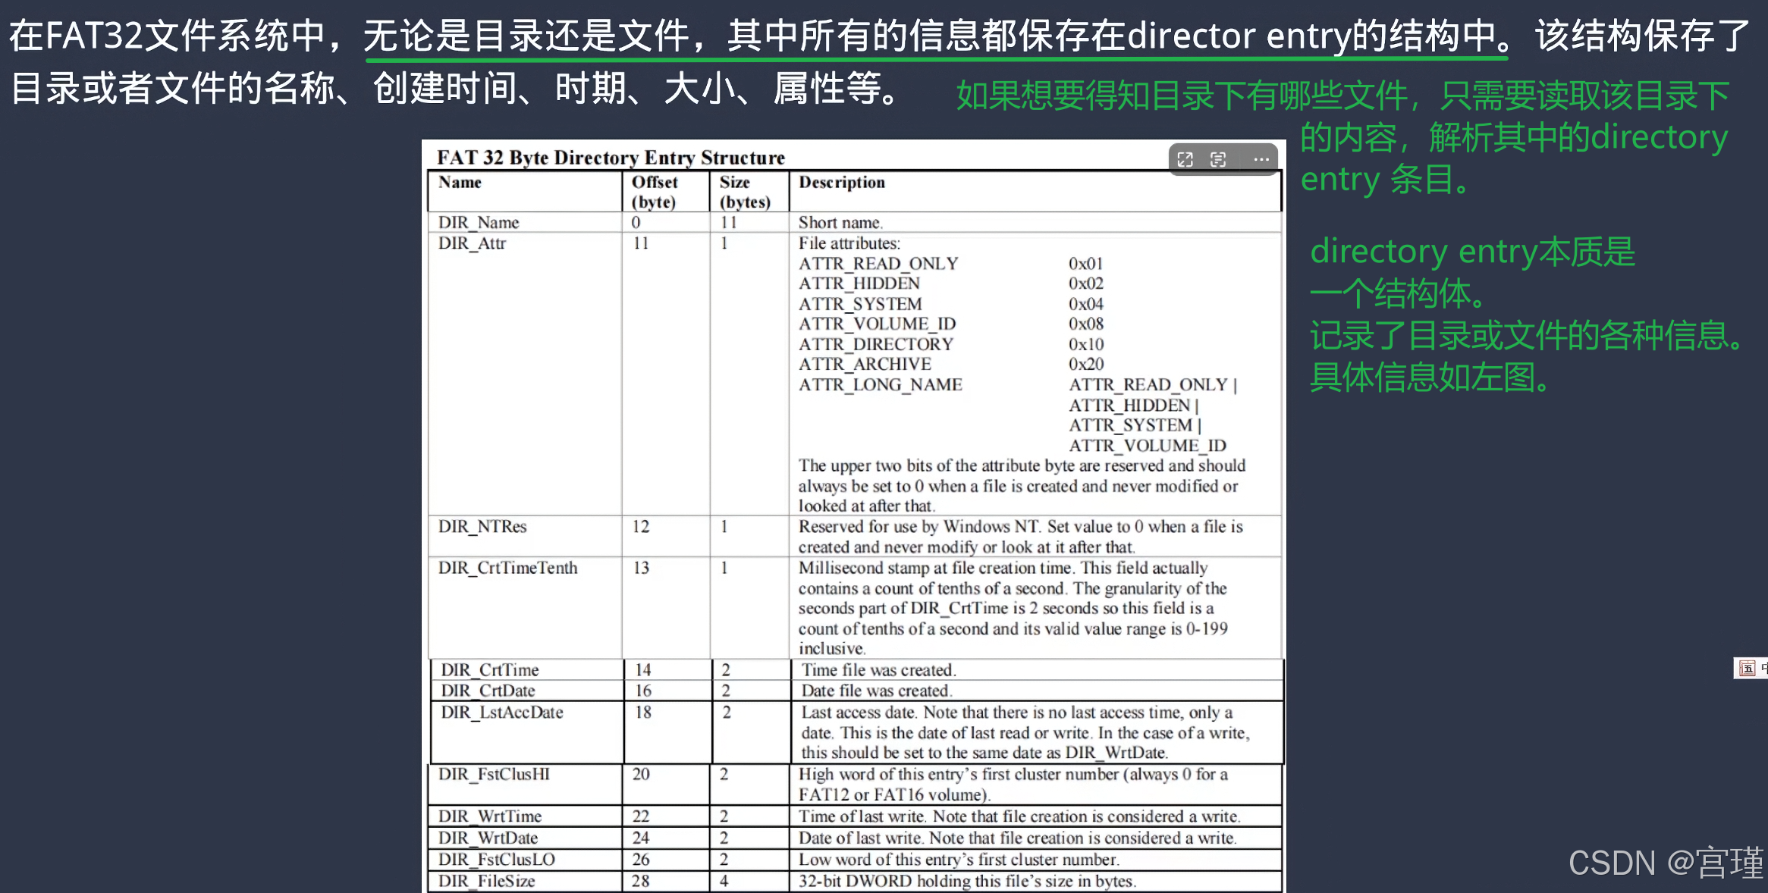This screenshot has height=893, width=1768.
Task: Click the ATTR_LONG_NAME attribute entry
Action: [x=880, y=385]
